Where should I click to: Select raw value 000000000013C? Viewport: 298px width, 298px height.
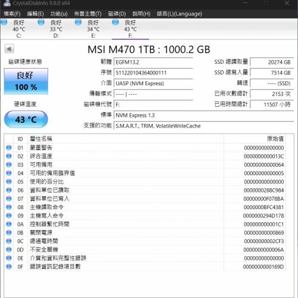pos(264,156)
